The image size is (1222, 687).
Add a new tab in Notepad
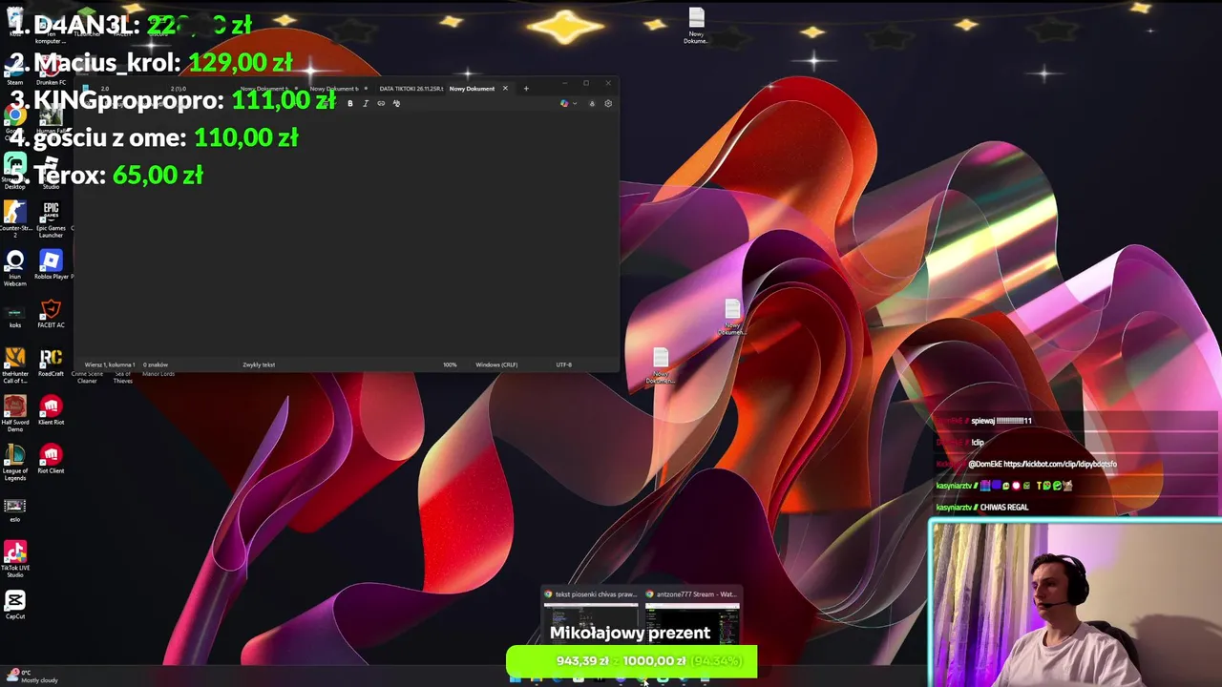[x=525, y=89]
